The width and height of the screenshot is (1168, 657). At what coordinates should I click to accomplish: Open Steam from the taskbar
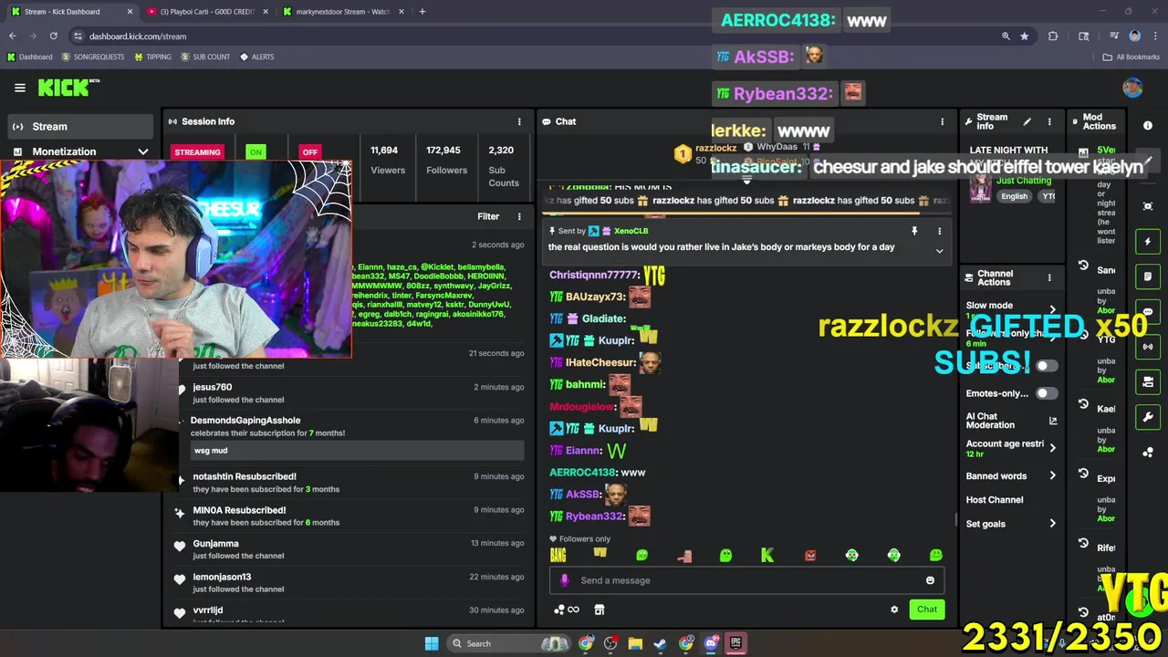(x=661, y=643)
